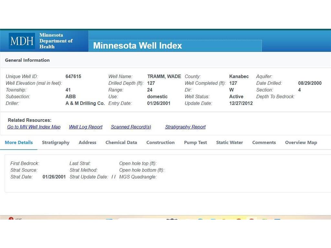
Task: Click the Section value 4
Action: point(299,90)
